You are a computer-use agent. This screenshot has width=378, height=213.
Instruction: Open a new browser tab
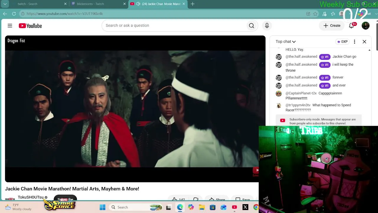(193, 4)
